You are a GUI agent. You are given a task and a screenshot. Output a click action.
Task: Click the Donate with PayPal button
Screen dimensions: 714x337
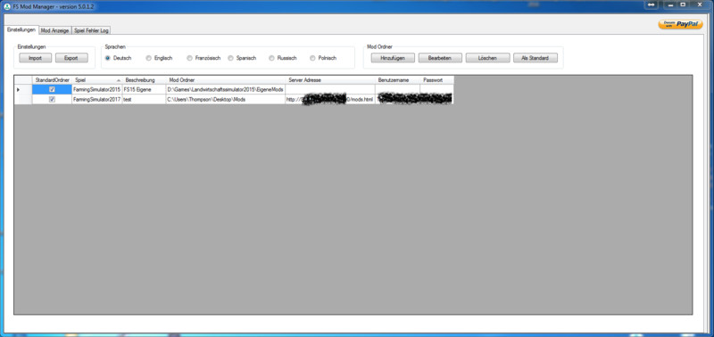pyautogui.click(x=680, y=25)
